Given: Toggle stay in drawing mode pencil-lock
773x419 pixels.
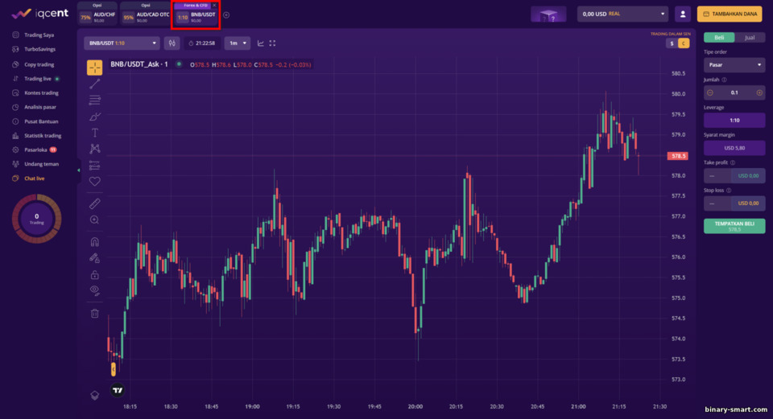Looking at the screenshot, I should (x=95, y=258).
